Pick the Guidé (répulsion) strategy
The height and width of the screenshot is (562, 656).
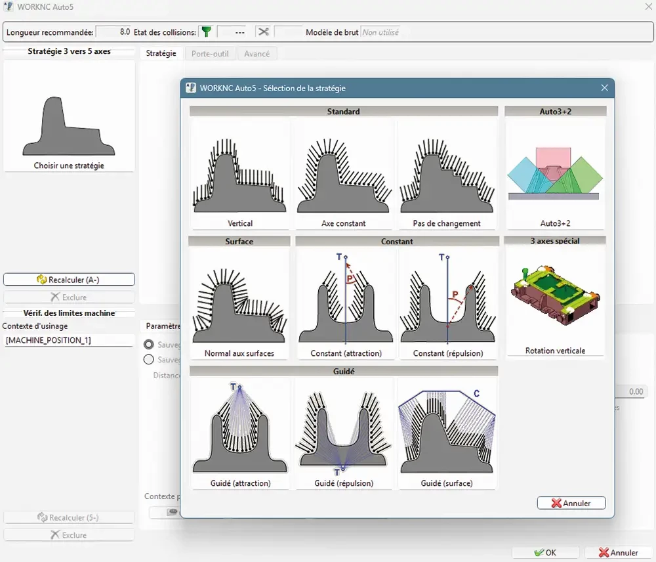[x=343, y=430]
